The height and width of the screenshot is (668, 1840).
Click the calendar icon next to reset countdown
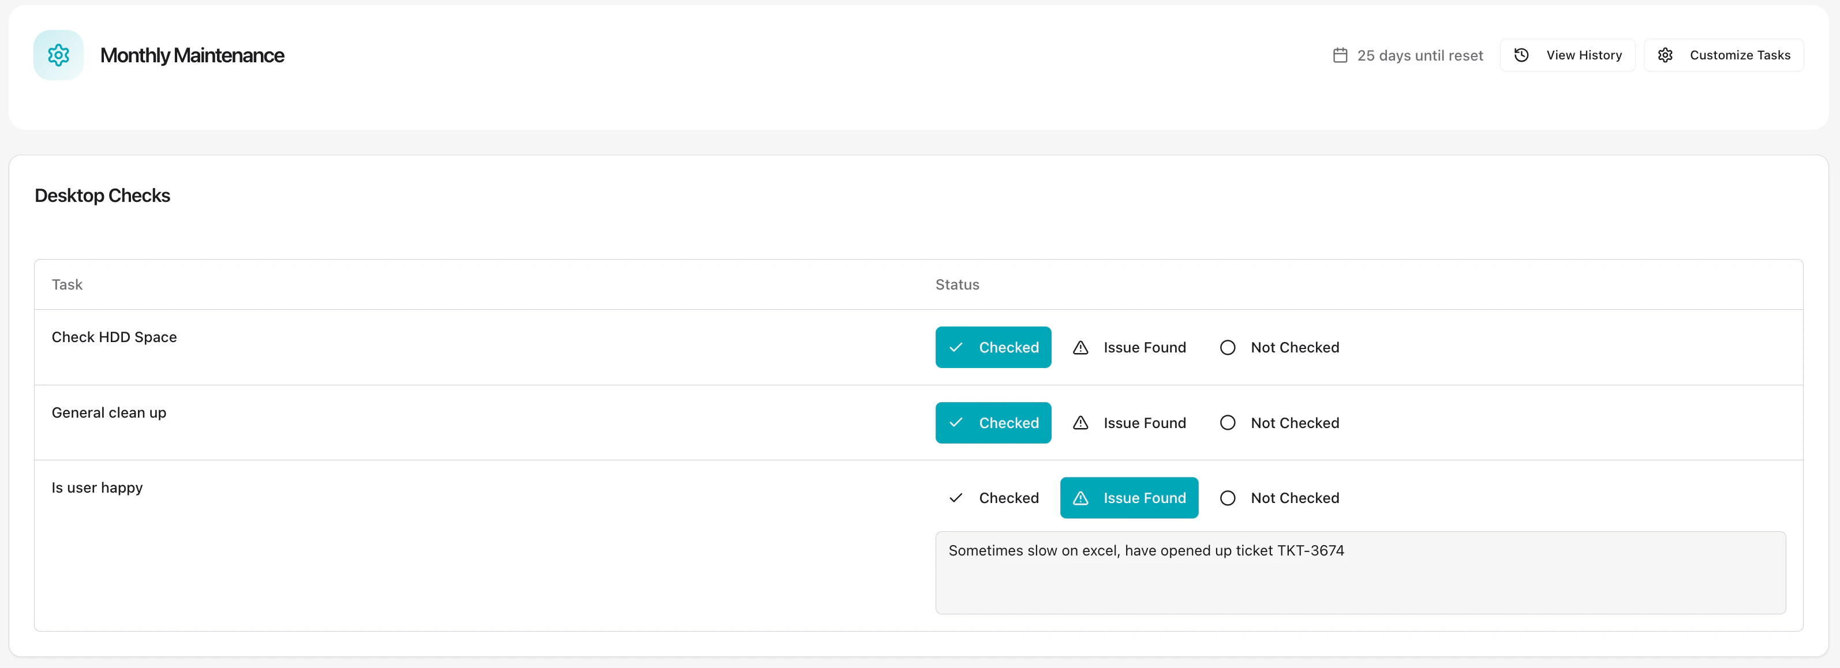1340,54
